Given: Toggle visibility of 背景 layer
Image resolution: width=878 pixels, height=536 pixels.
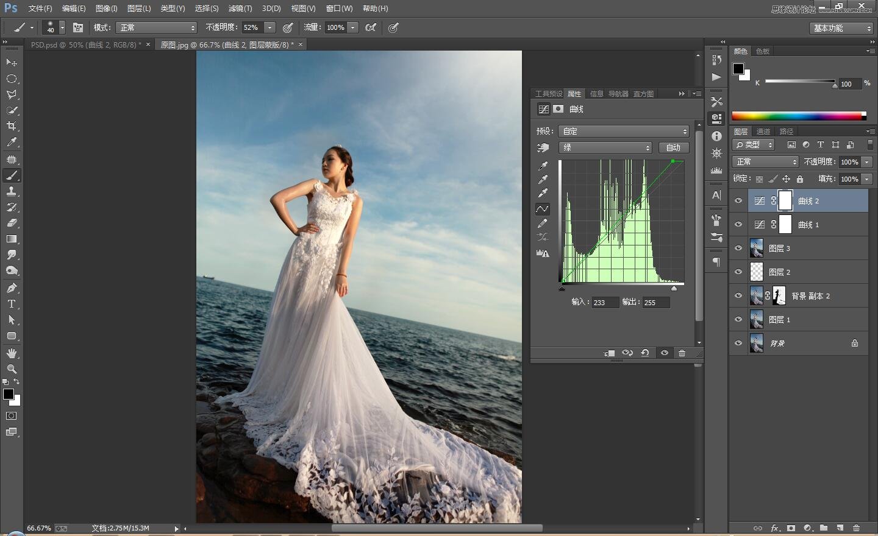Looking at the screenshot, I should coord(738,344).
